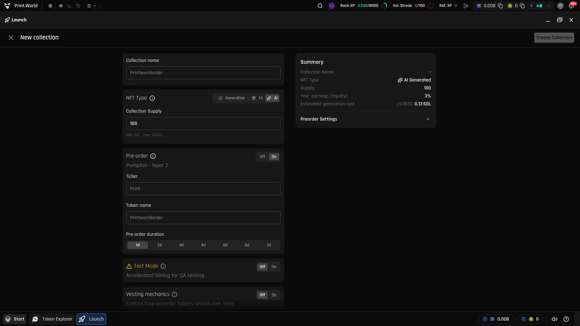Focus the Collection name input field
Screen dimensions: 580x326
pyautogui.click(x=203, y=73)
